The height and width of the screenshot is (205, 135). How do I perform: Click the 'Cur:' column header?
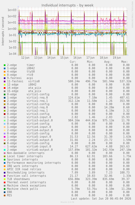(73, 62)
